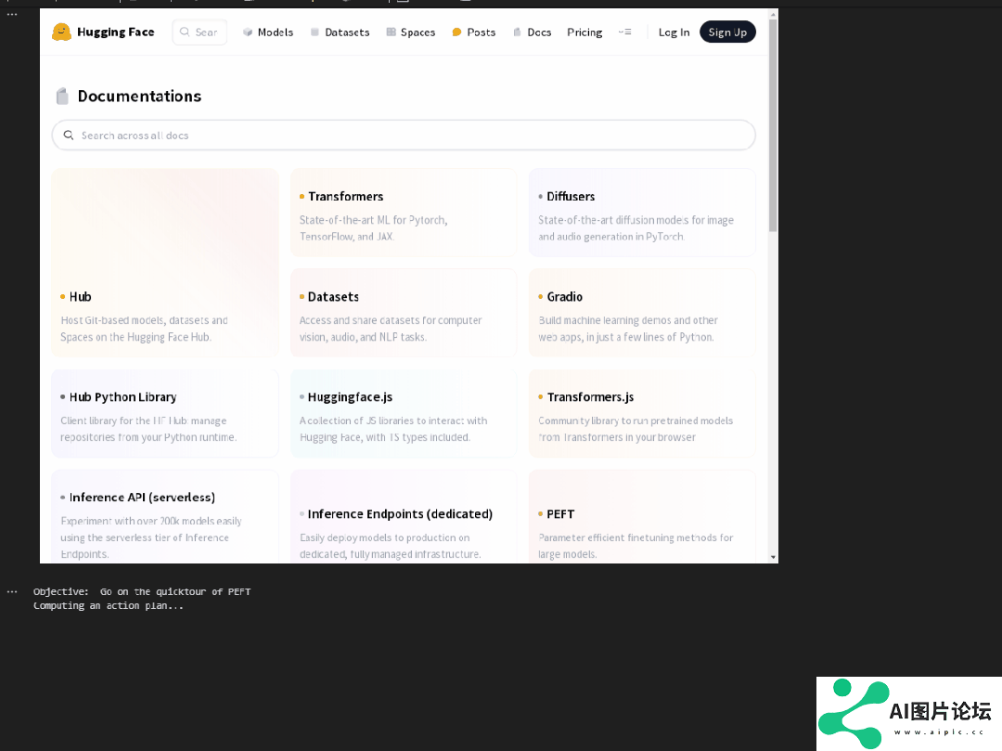Open the Models page

(x=268, y=32)
